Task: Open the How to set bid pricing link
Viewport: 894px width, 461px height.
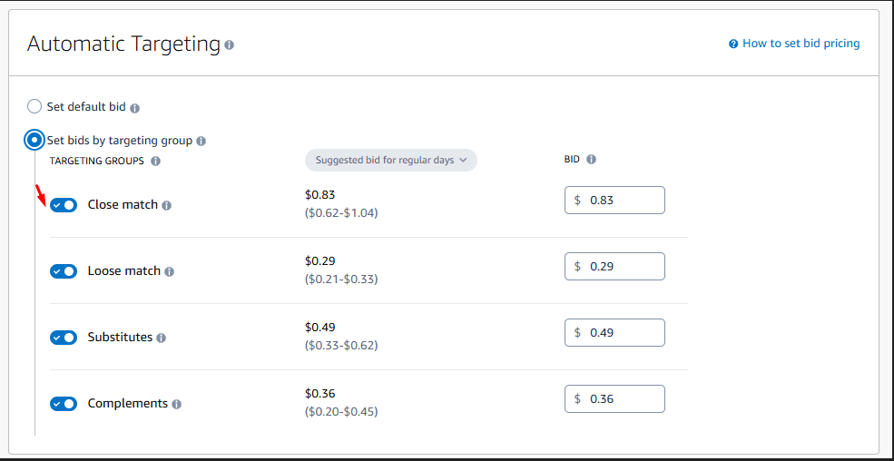Action: (x=801, y=44)
